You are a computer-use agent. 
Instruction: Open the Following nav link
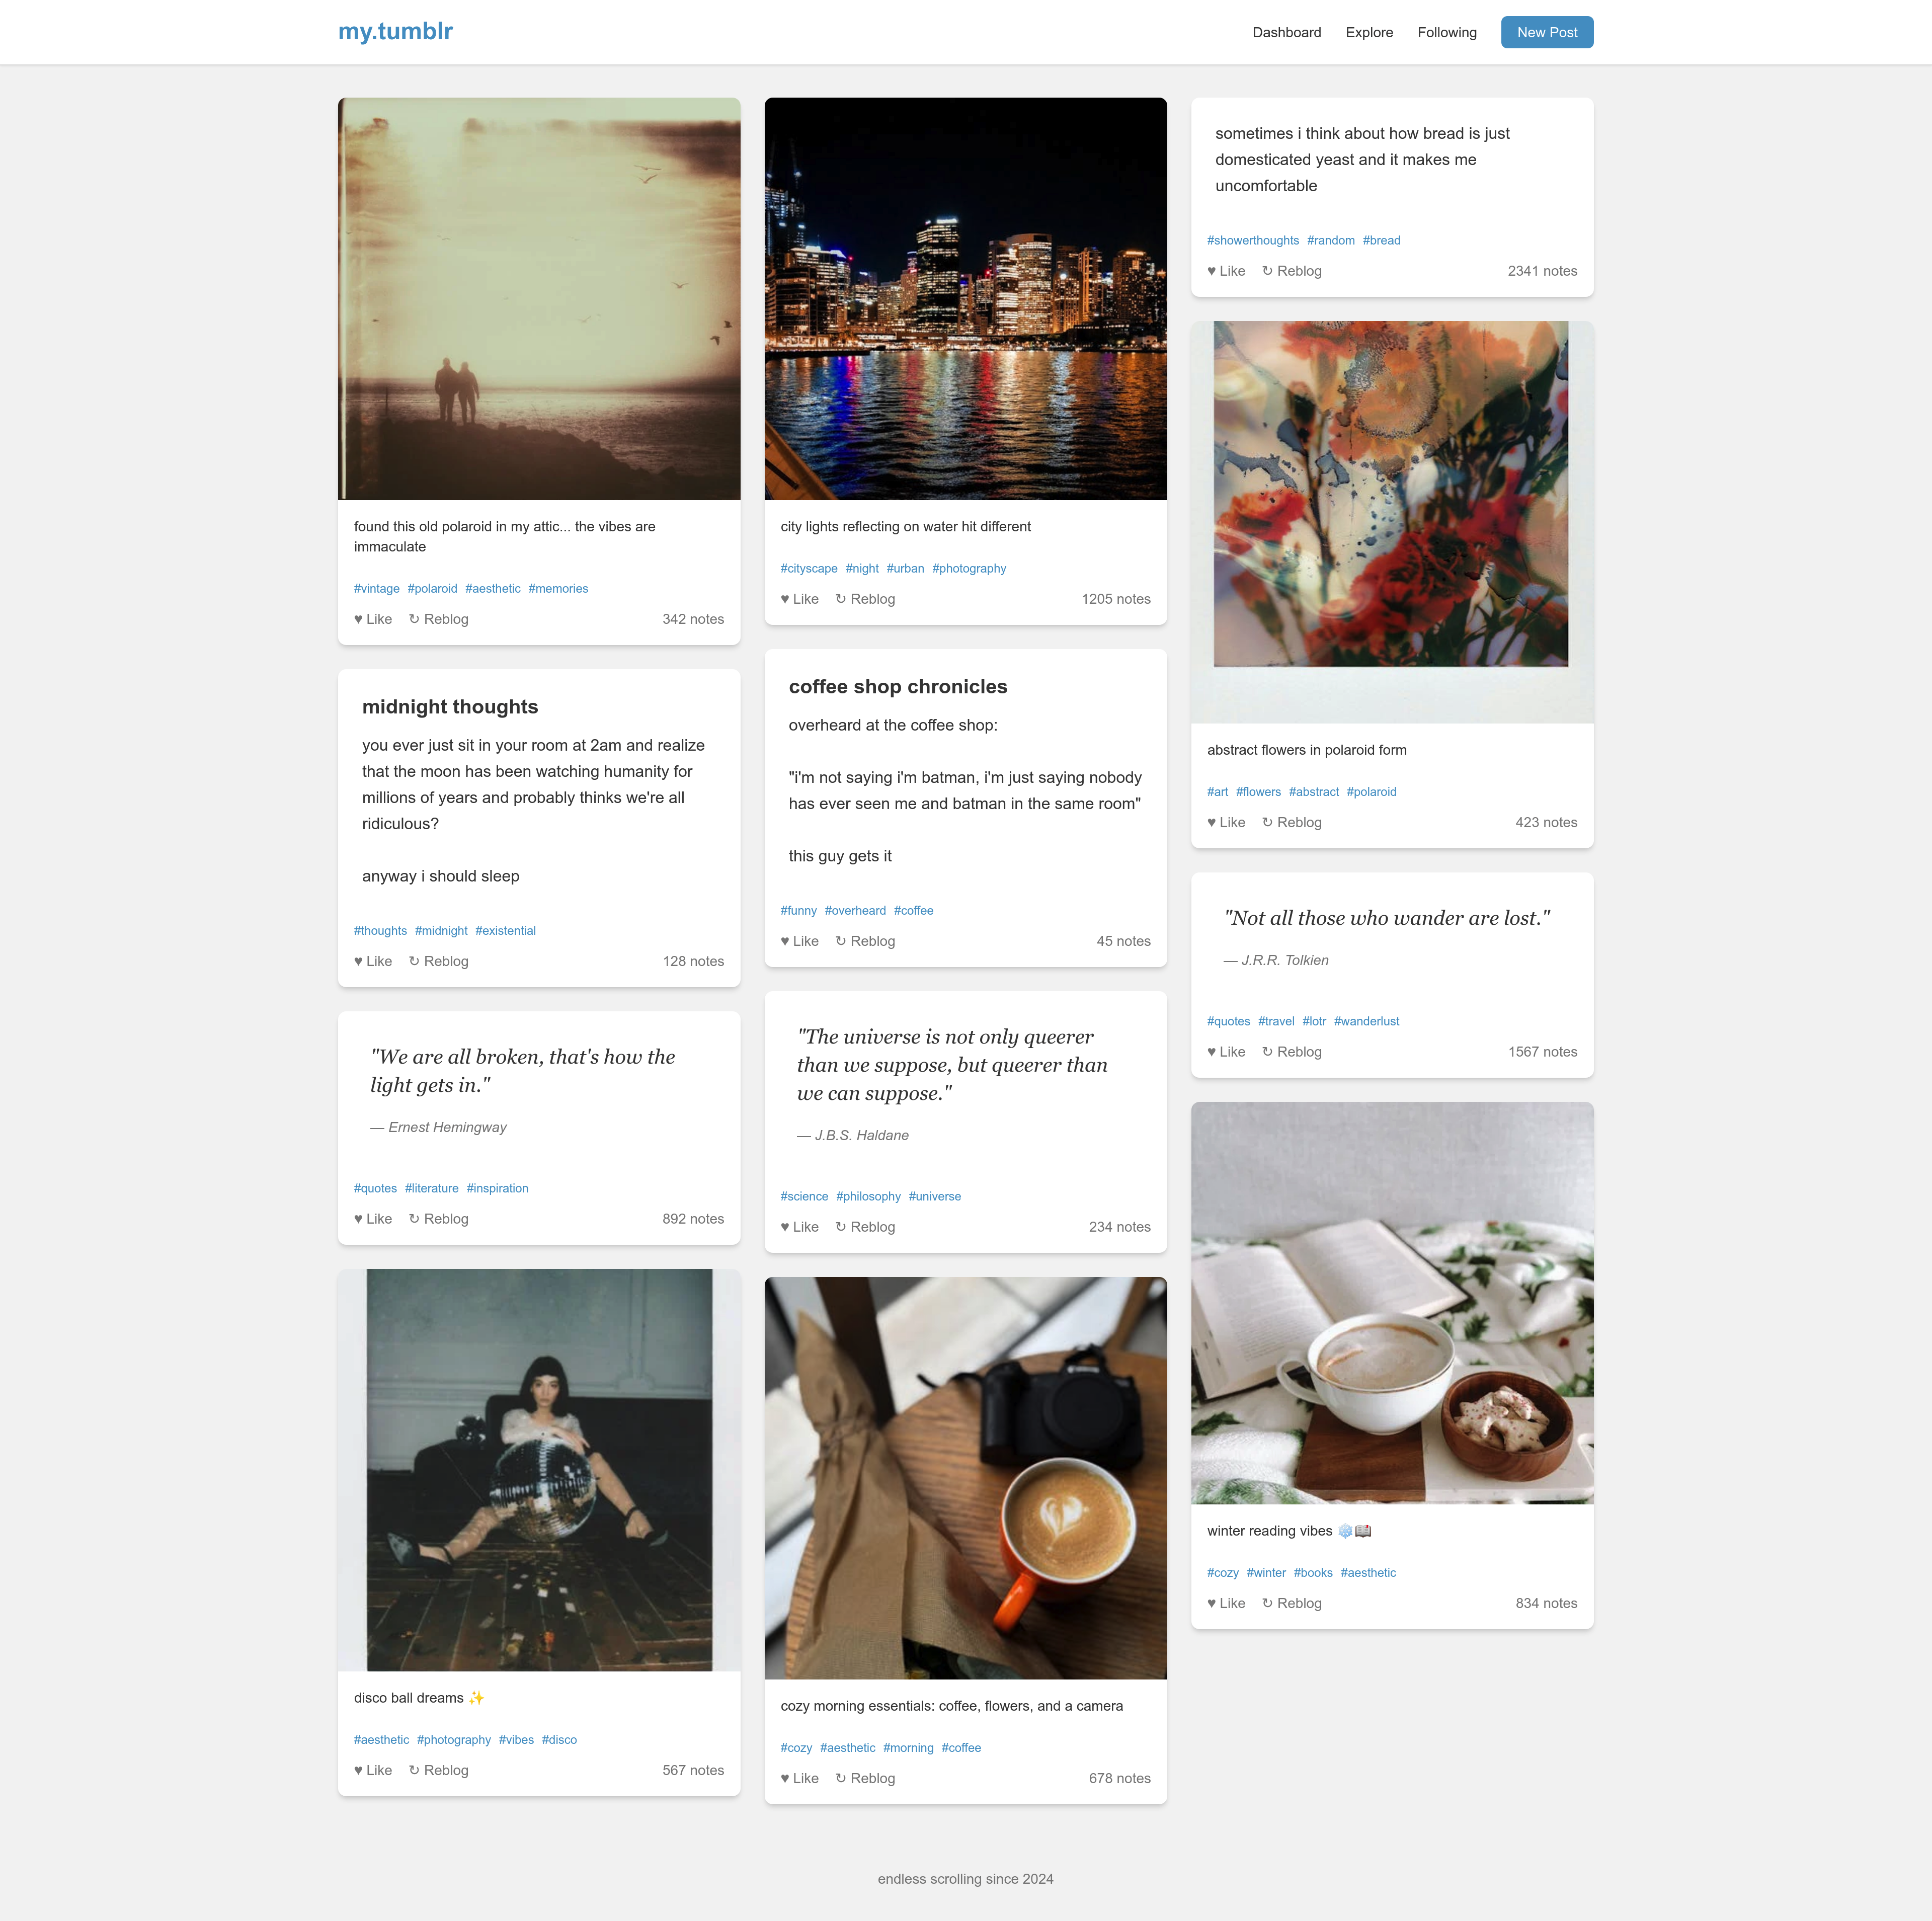point(1446,32)
